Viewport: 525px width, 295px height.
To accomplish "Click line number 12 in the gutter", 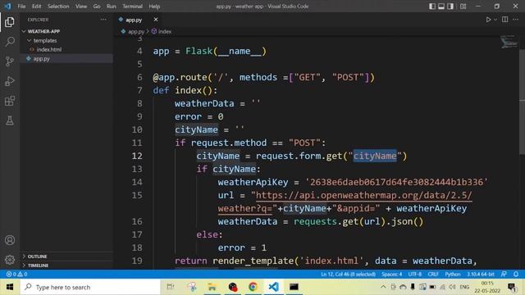I will [137, 156].
